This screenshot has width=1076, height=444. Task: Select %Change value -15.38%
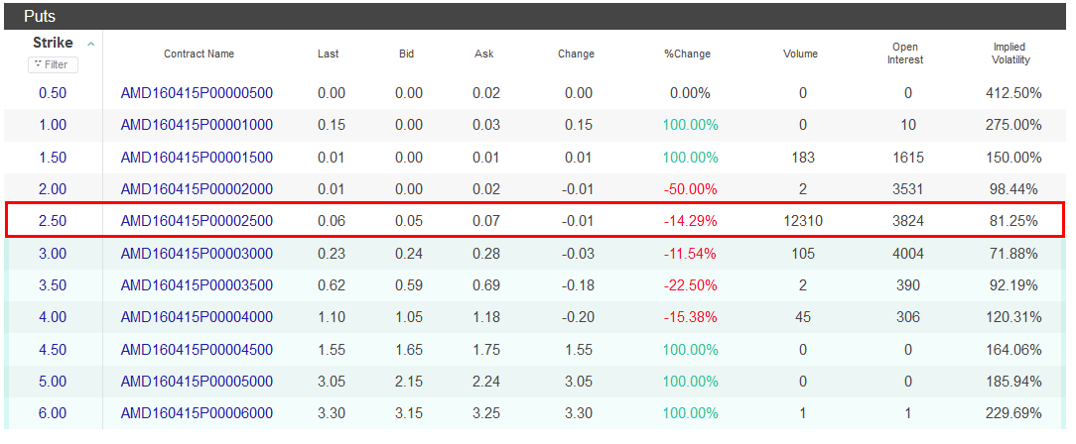pos(690,317)
